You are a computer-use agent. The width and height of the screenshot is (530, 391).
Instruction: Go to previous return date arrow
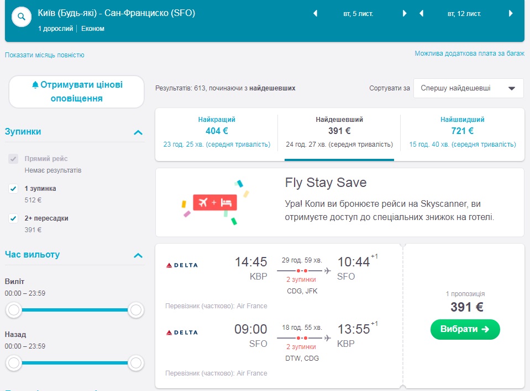pyautogui.click(x=421, y=14)
